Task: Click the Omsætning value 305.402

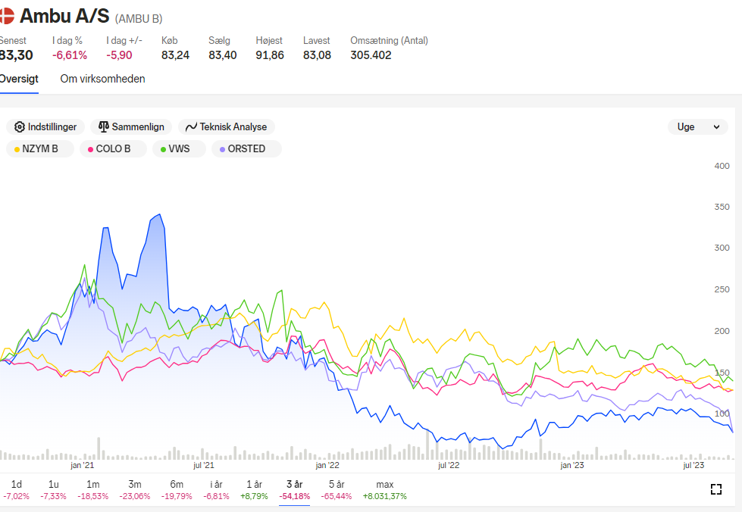Action: [371, 55]
